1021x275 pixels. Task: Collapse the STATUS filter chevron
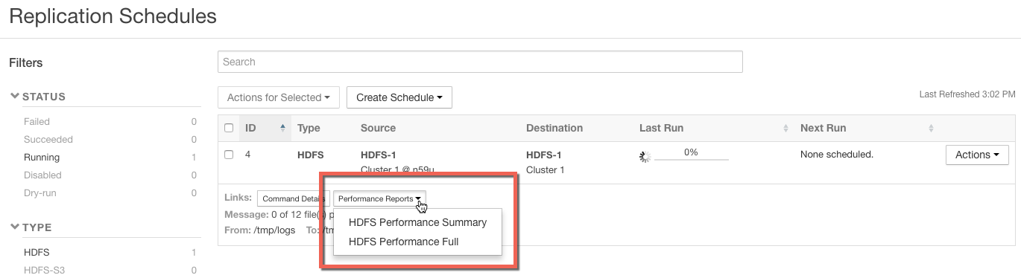click(14, 97)
